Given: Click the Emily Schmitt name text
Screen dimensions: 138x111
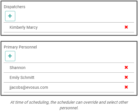Looking at the screenshot, I should pos(22,77).
